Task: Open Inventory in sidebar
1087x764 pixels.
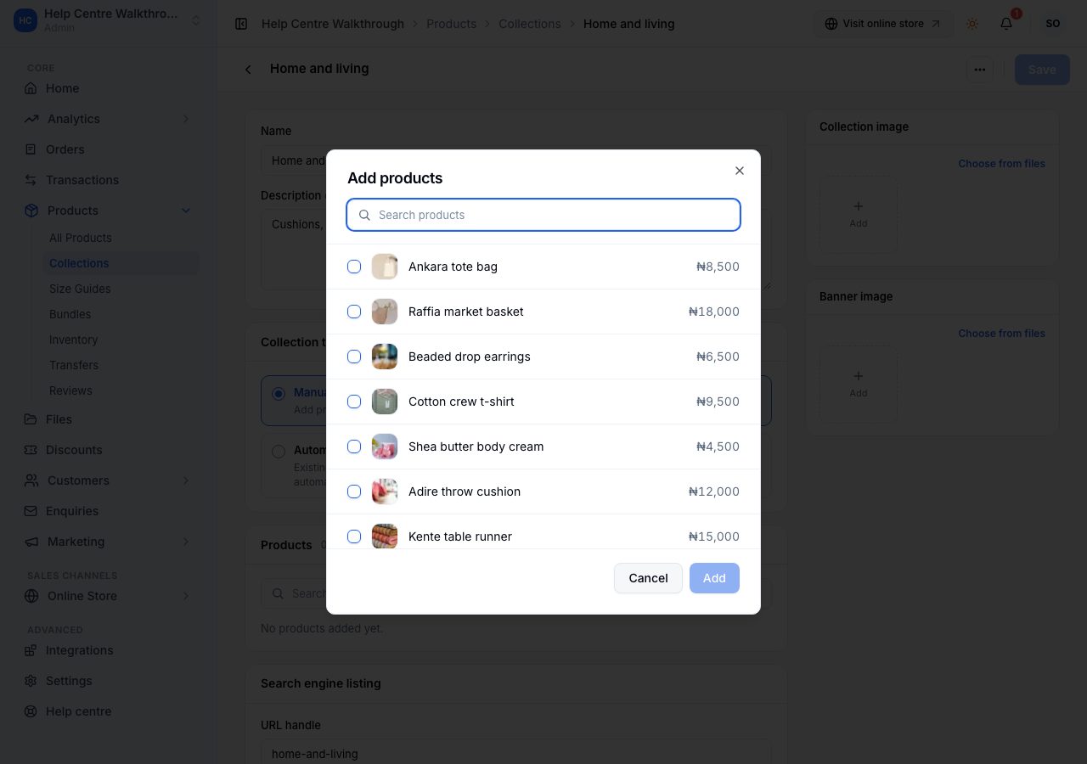Action: point(73,340)
